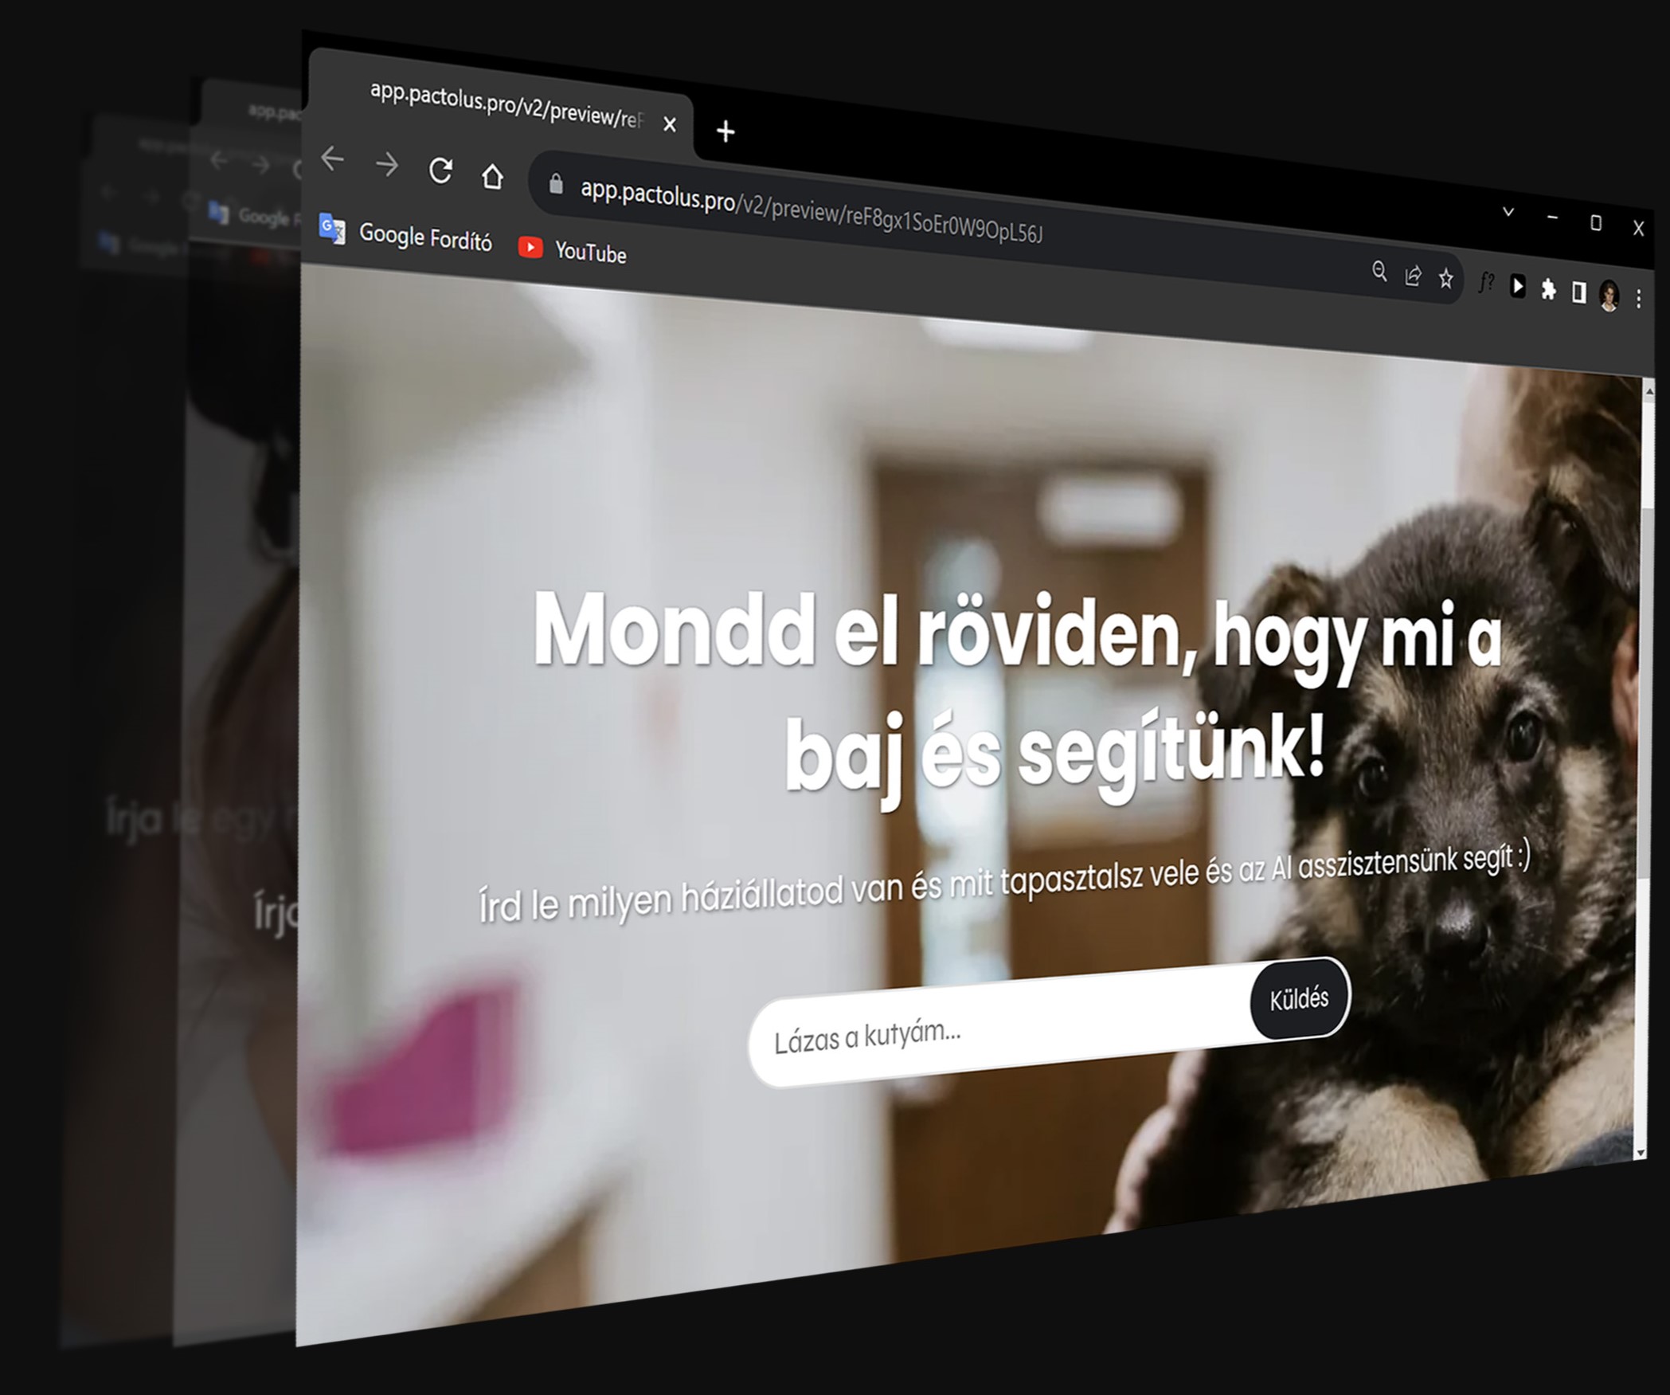
Task: Open a new tab with plus
Action: (725, 131)
